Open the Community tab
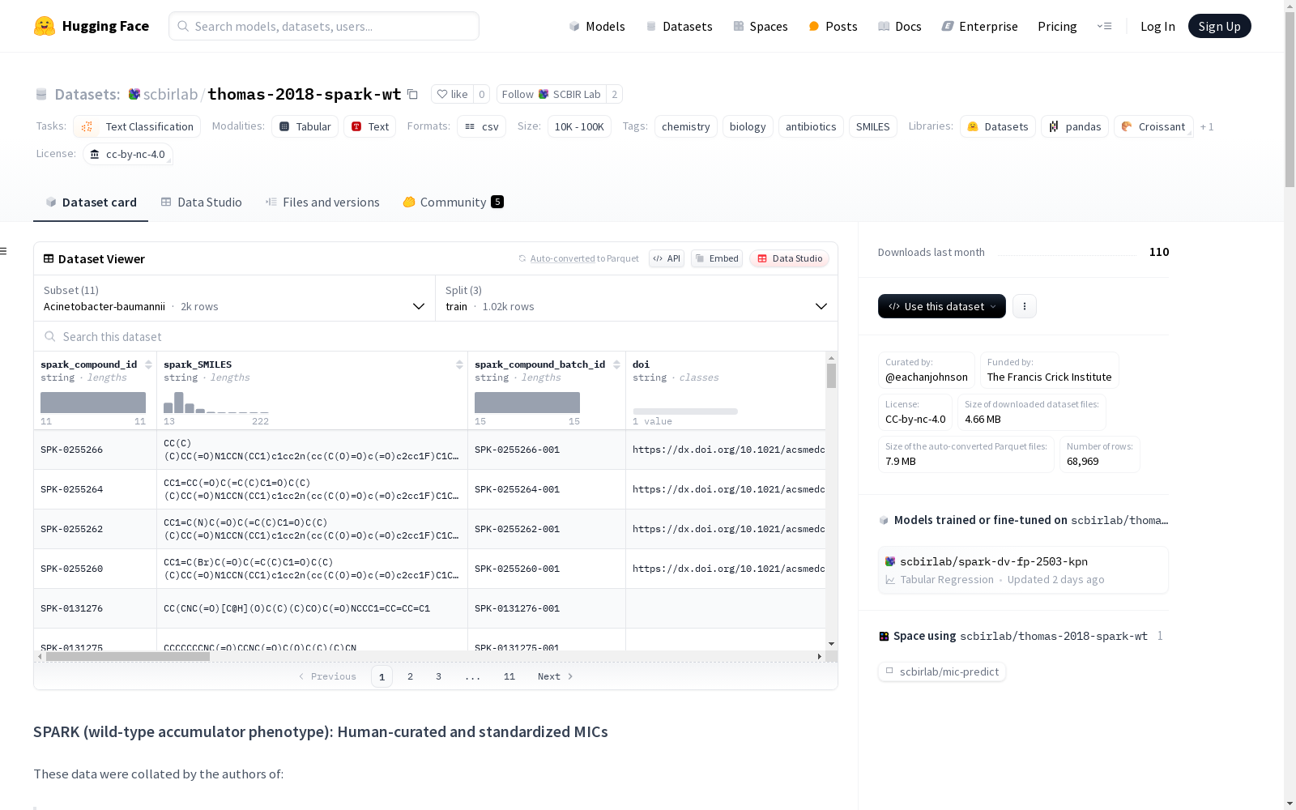This screenshot has height=810, width=1296. point(453,202)
